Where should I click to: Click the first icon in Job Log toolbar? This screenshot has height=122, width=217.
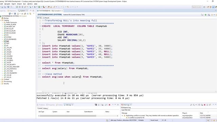click(96, 105)
